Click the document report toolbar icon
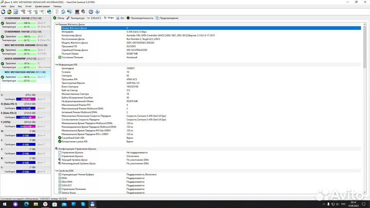The image size is (370, 208). click(57, 11)
